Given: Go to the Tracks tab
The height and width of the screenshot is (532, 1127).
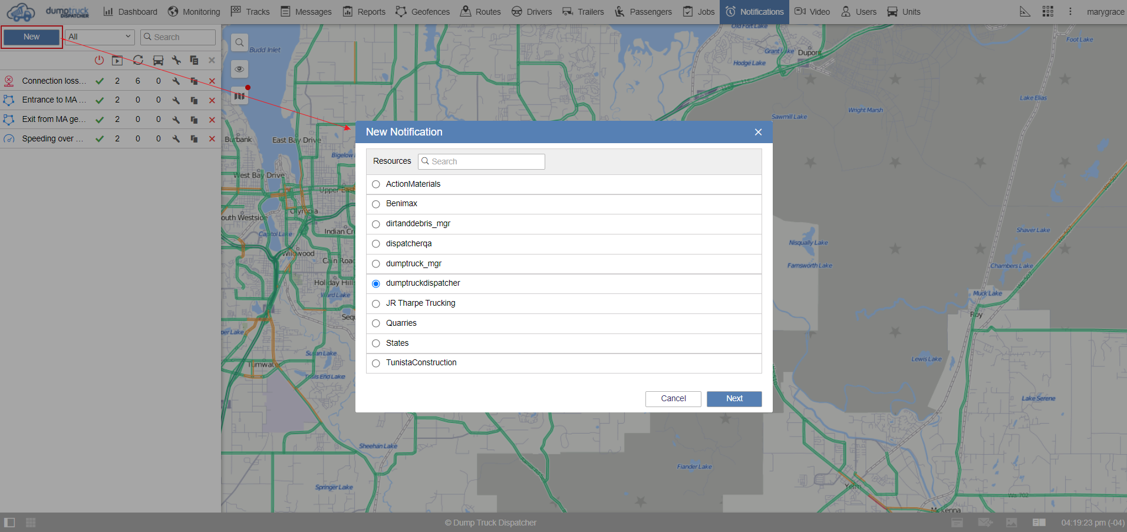Looking at the screenshot, I should tap(250, 12).
